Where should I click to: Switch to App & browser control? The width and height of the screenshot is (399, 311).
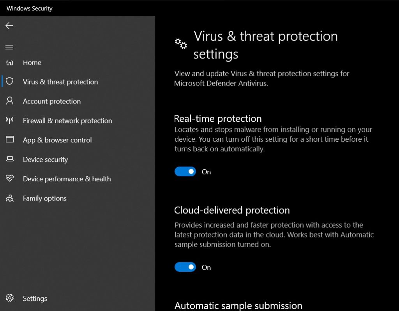pos(57,140)
